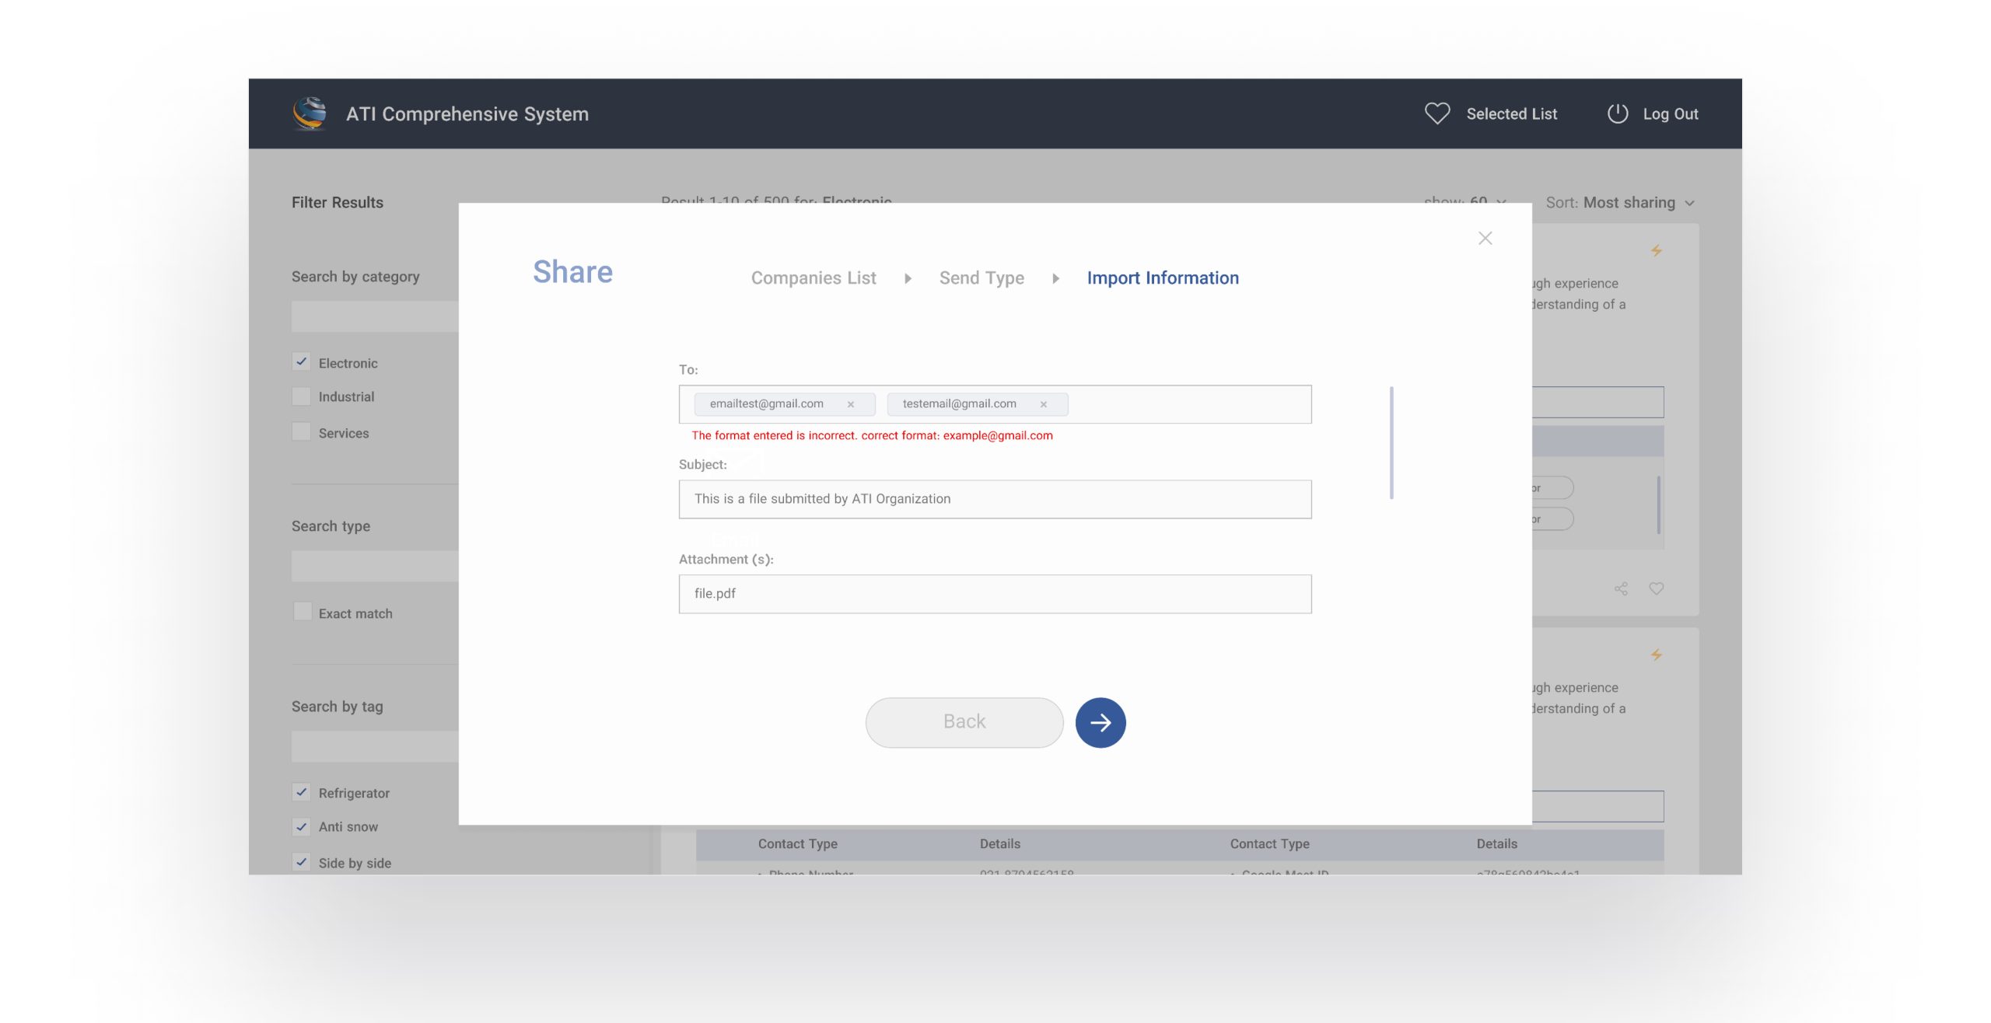Image resolution: width=1991 pixels, height=1023 pixels.
Task: Go to the Companies List step
Action: click(x=813, y=278)
